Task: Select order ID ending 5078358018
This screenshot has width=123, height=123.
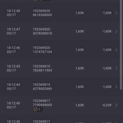Action: click(x=42, y=31)
